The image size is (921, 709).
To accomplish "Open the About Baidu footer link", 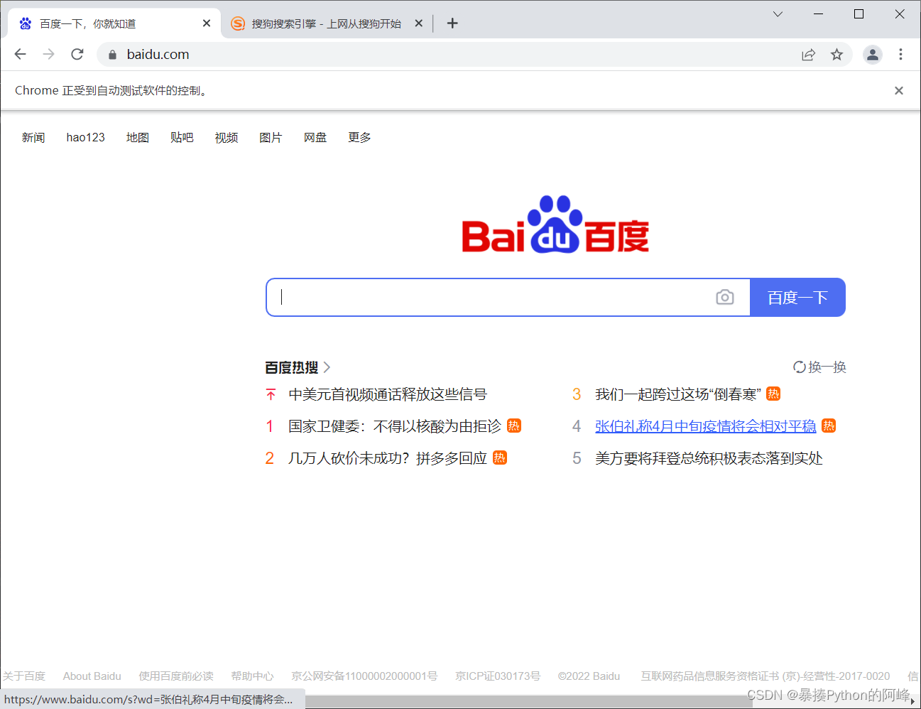I will point(92,676).
